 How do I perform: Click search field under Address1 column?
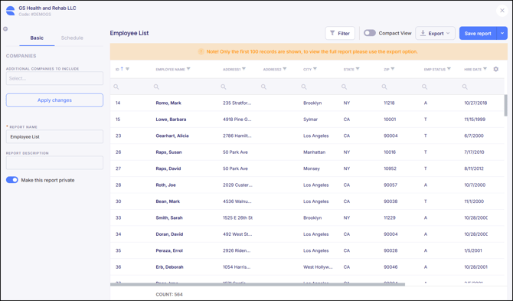click(238, 87)
